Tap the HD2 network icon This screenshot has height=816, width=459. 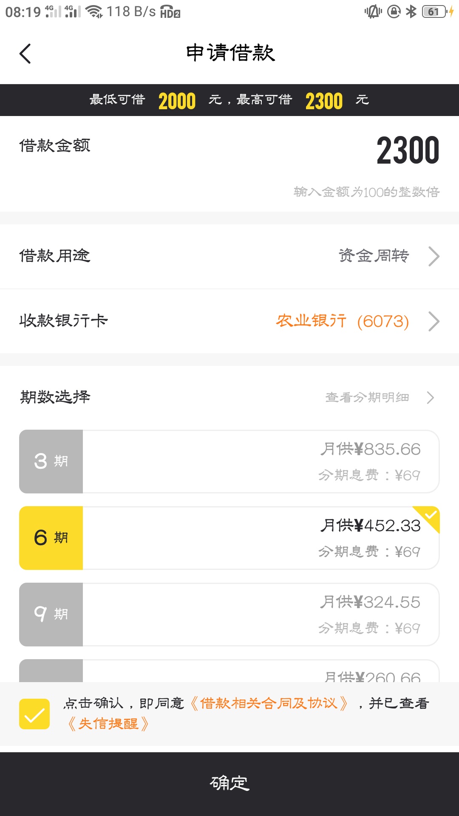point(170,12)
